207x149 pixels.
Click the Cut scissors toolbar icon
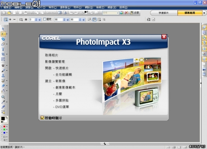32,13
